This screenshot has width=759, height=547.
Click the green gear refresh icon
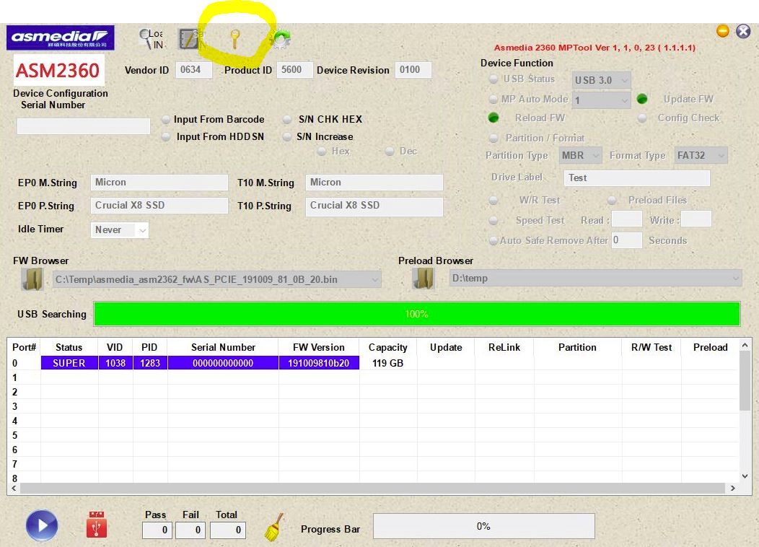[x=280, y=39]
